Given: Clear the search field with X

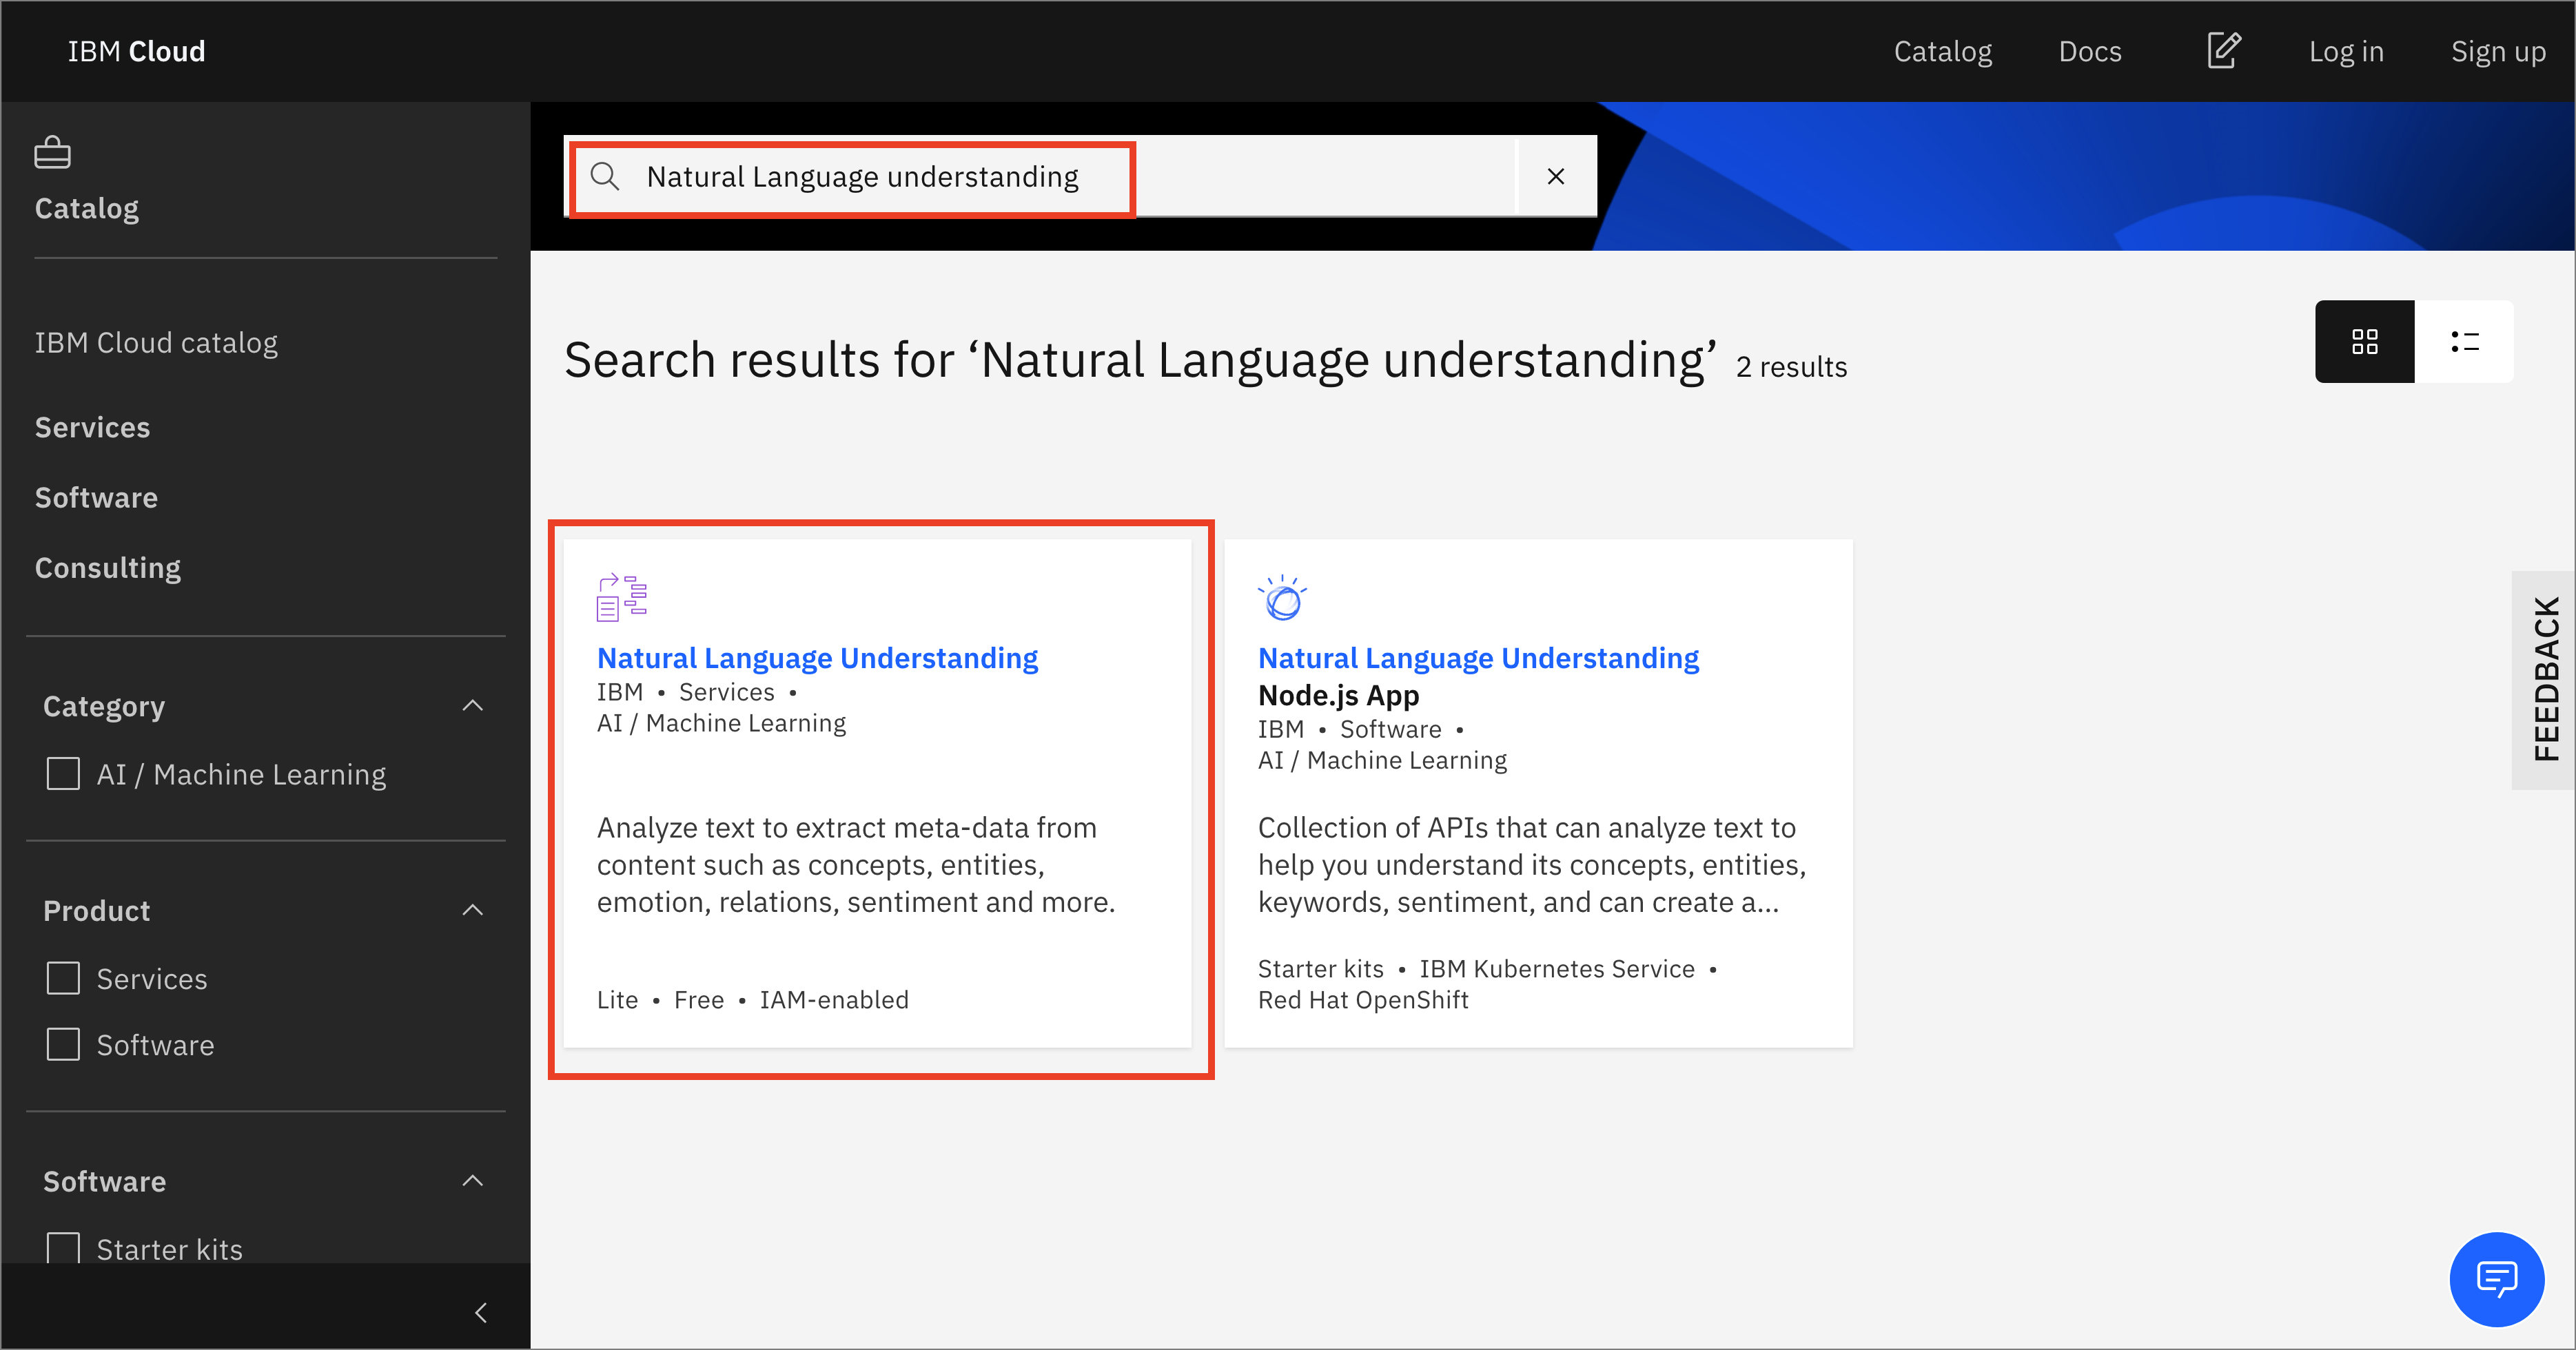Looking at the screenshot, I should [x=1555, y=177].
